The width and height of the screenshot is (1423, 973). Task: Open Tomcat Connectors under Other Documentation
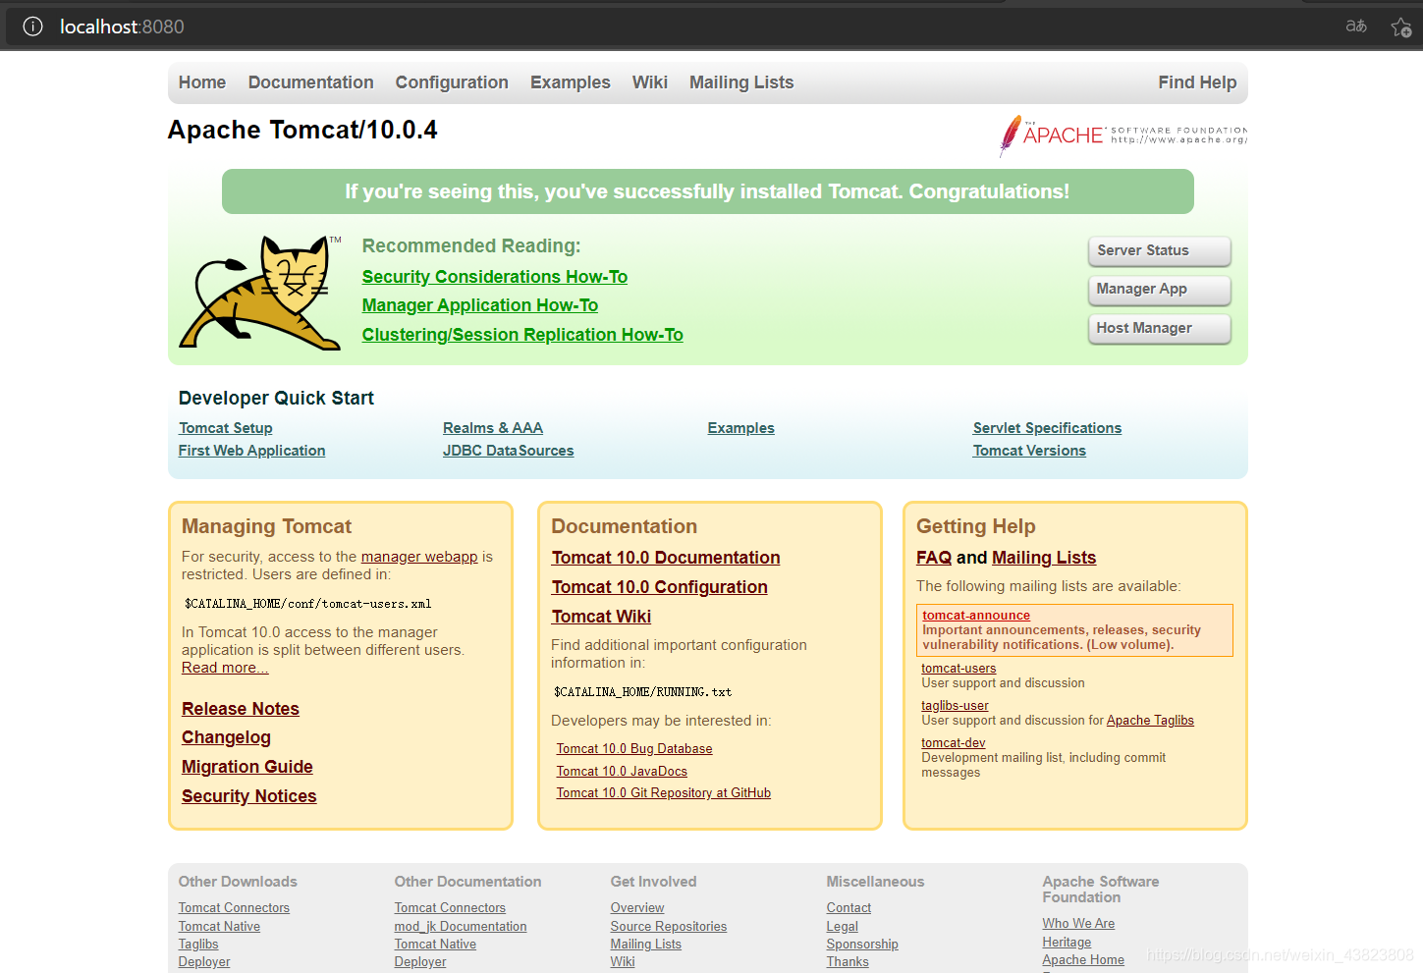pos(450,908)
